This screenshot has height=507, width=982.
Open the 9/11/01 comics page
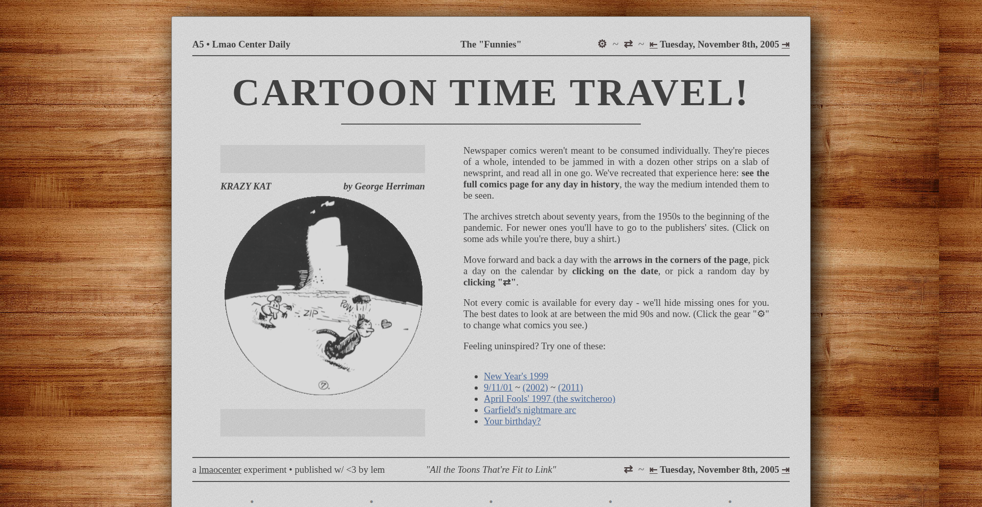[498, 388]
